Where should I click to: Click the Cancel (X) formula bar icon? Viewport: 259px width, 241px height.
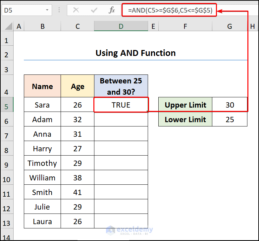click(x=76, y=10)
